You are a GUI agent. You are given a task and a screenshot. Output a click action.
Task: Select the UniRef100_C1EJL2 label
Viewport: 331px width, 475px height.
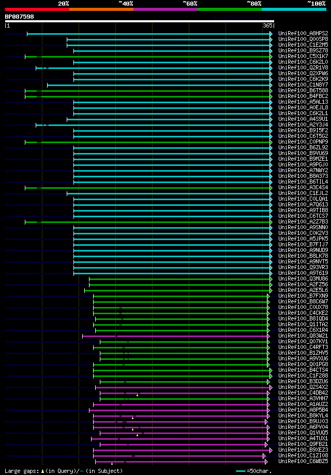tap(303, 193)
